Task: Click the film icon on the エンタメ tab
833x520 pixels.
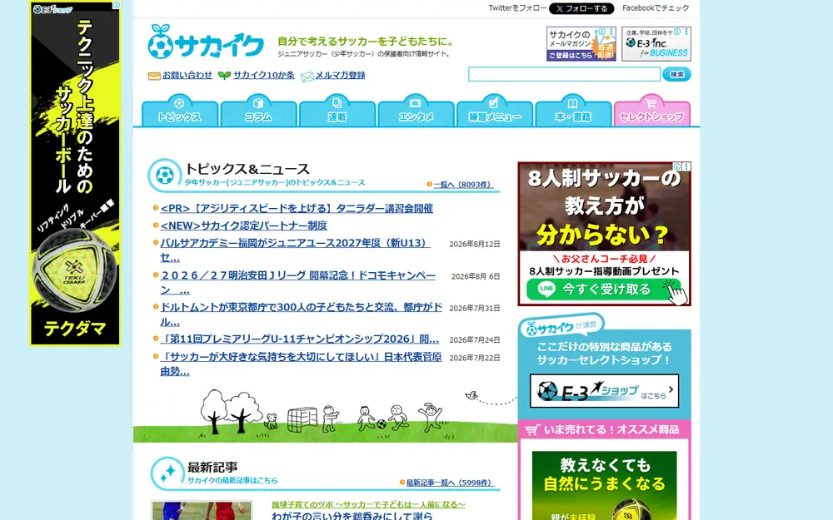Action: coord(416,103)
